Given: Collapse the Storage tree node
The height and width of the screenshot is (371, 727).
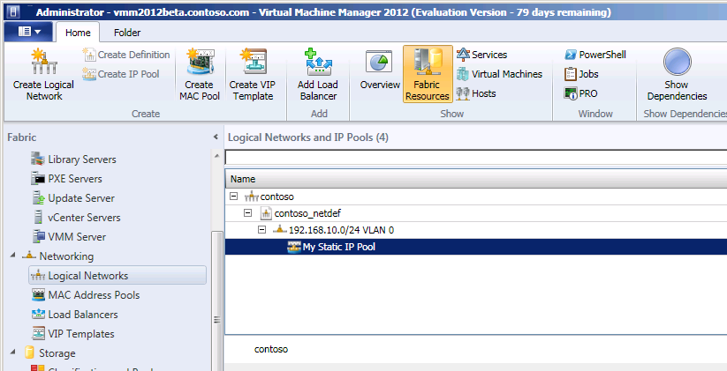Looking at the screenshot, I should (12, 353).
